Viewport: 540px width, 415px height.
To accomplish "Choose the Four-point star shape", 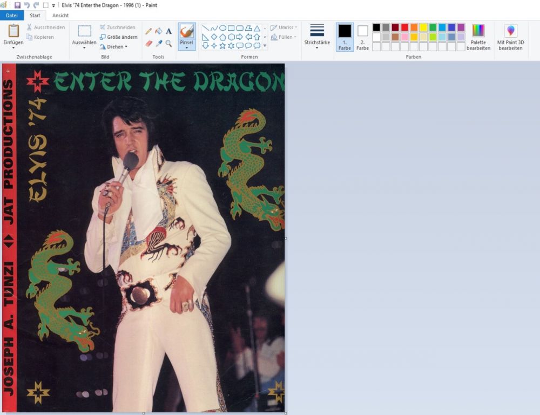I will pos(214,45).
